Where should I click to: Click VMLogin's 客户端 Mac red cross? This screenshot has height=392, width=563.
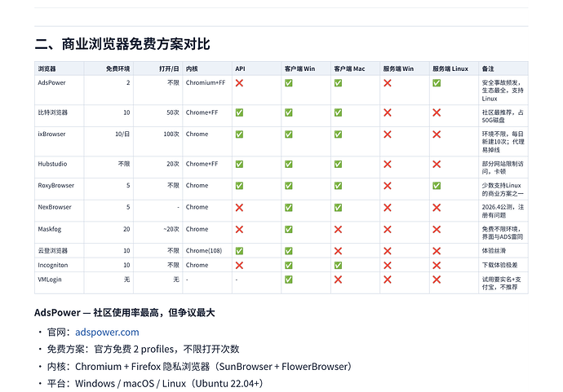click(338, 280)
